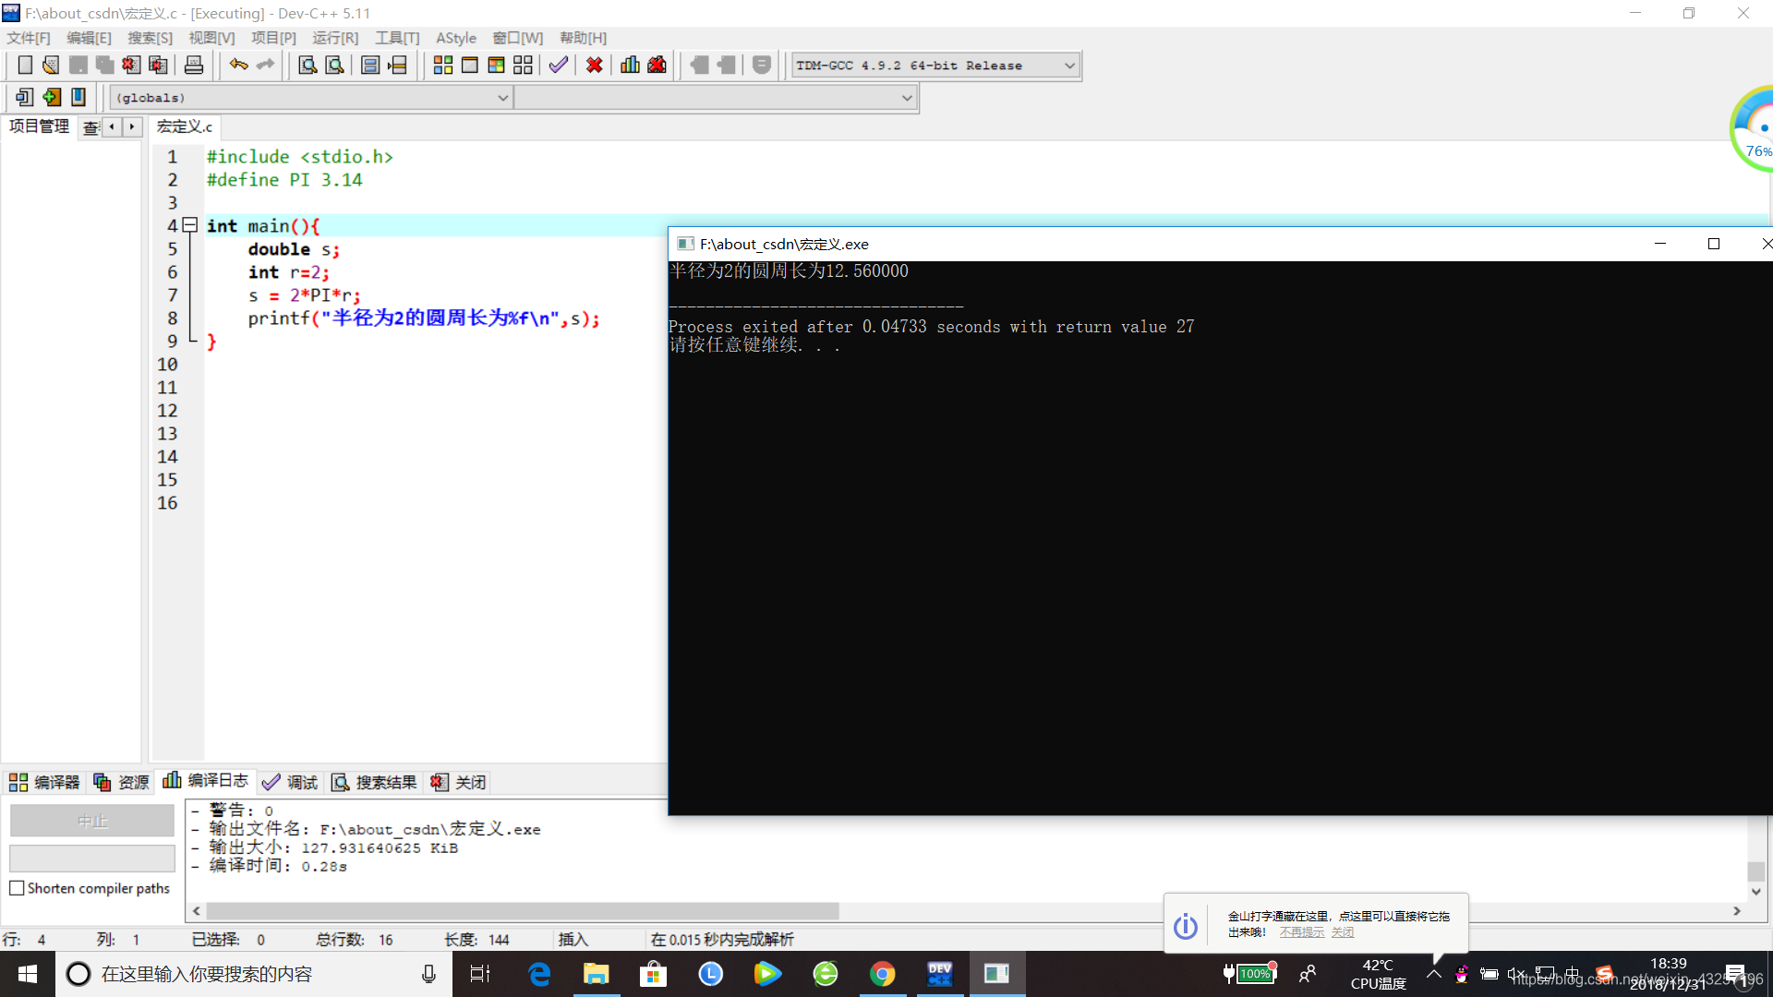This screenshot has height=997, width=1773.
Task: Click the Redo toolbar arrow
Action: (265, 65)
